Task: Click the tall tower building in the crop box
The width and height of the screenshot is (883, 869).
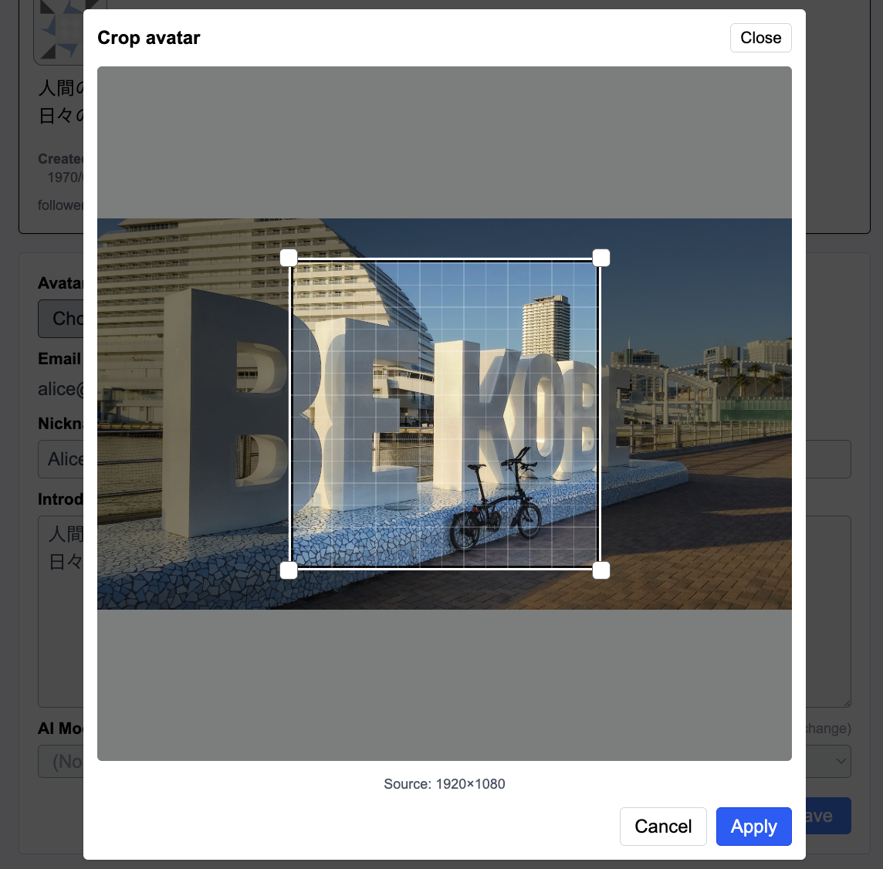Action: coord(546,326)
